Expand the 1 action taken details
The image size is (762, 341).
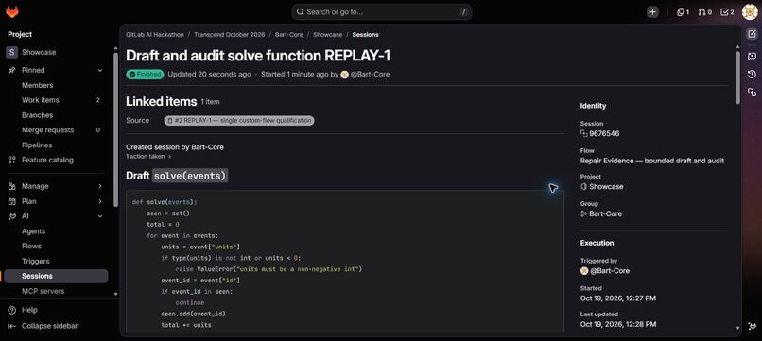[148, 157]
